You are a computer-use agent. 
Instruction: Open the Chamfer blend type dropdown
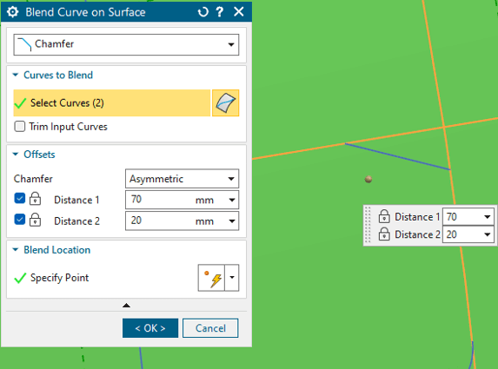point(126,44)
